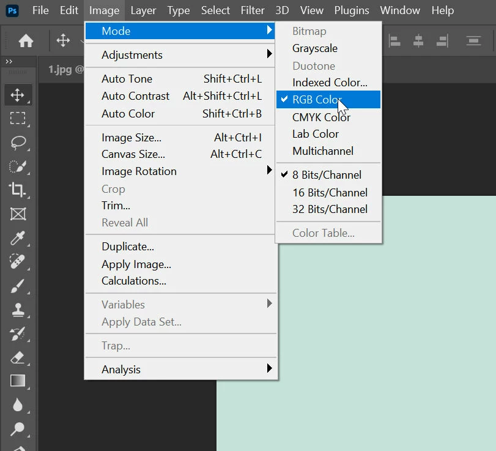This screenshot has height=451, width=496.
Task: Select the Move tool in the toolbox
Action: [18, 95]
